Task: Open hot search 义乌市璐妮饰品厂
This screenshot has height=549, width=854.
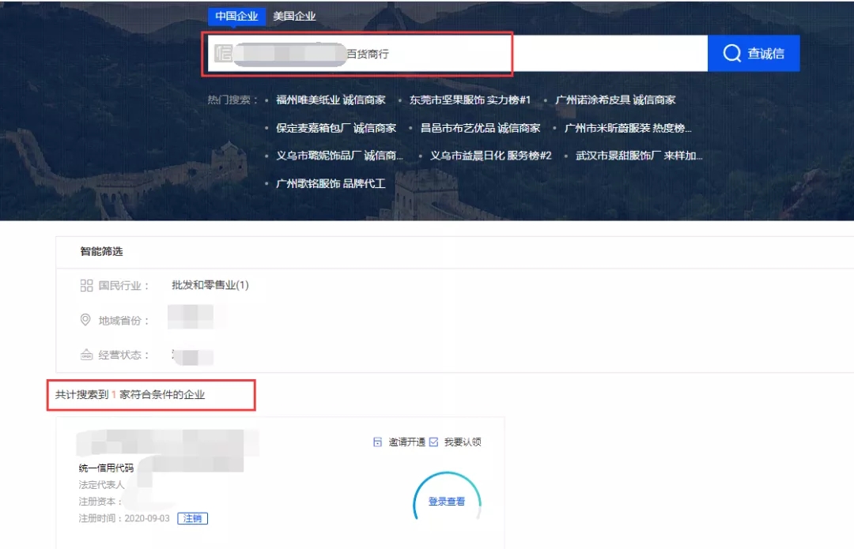Action: pos(339,156)
